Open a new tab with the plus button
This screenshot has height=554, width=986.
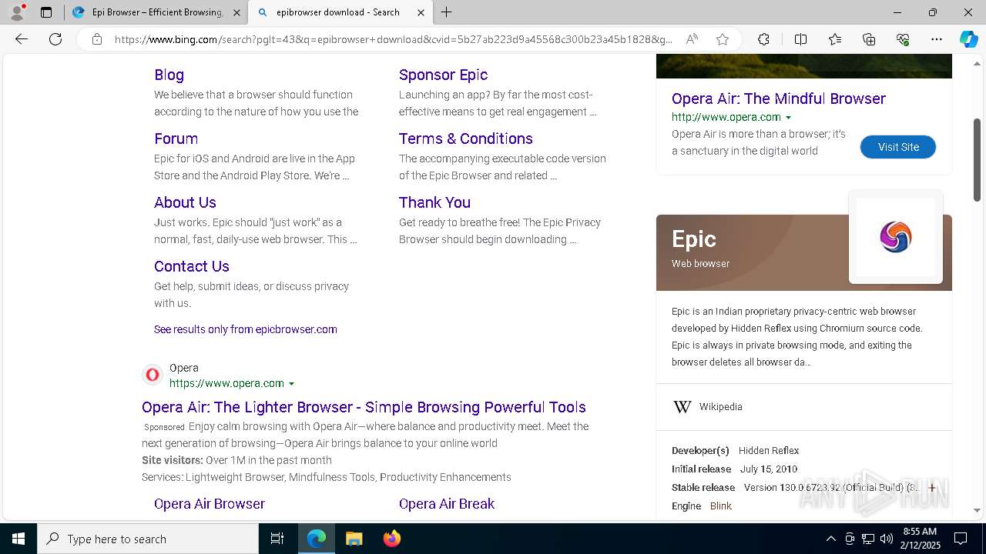click(446, 12)
